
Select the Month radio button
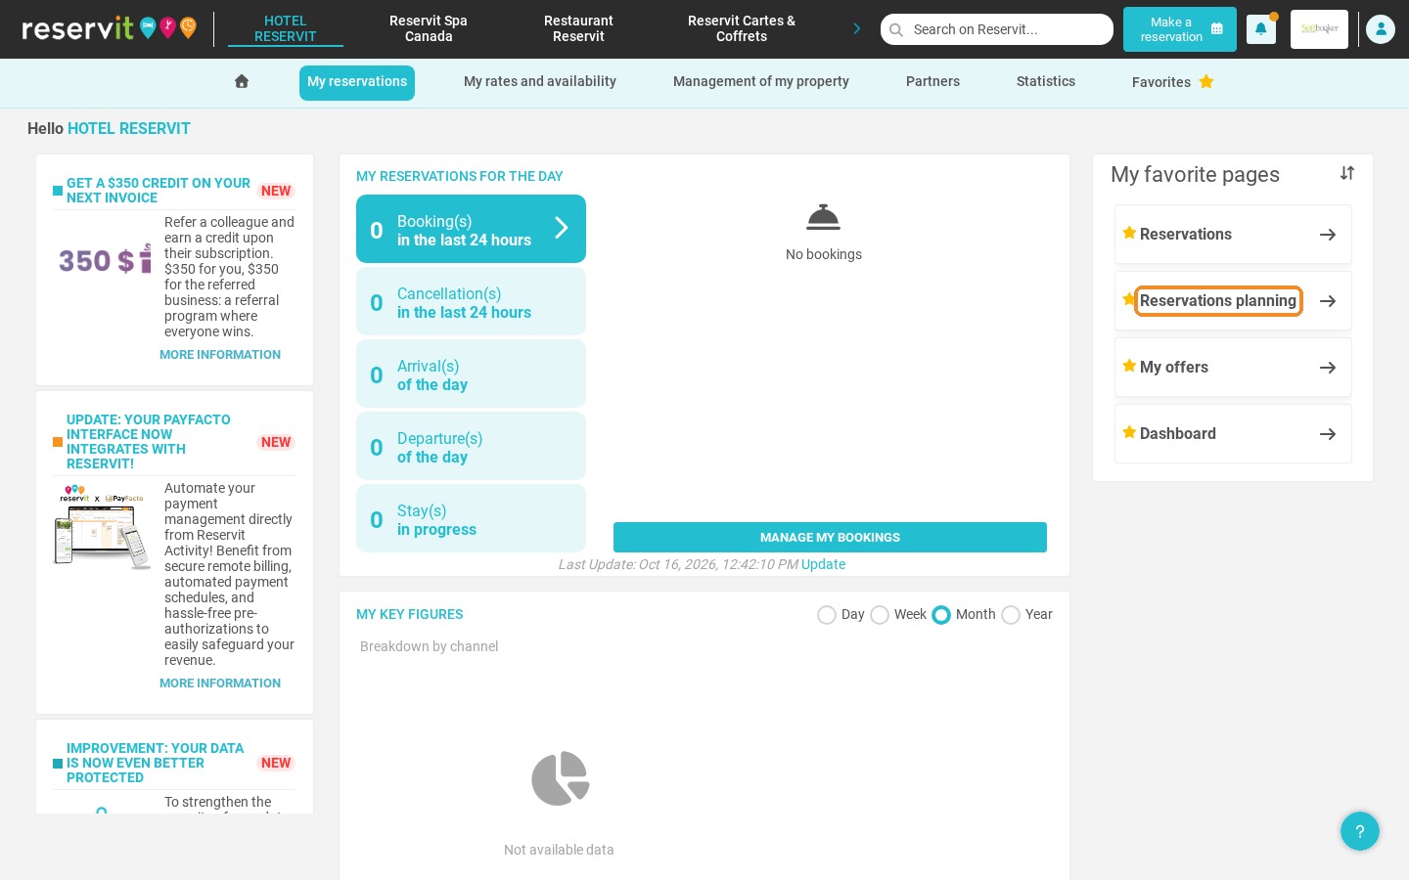tap(941, 615)
